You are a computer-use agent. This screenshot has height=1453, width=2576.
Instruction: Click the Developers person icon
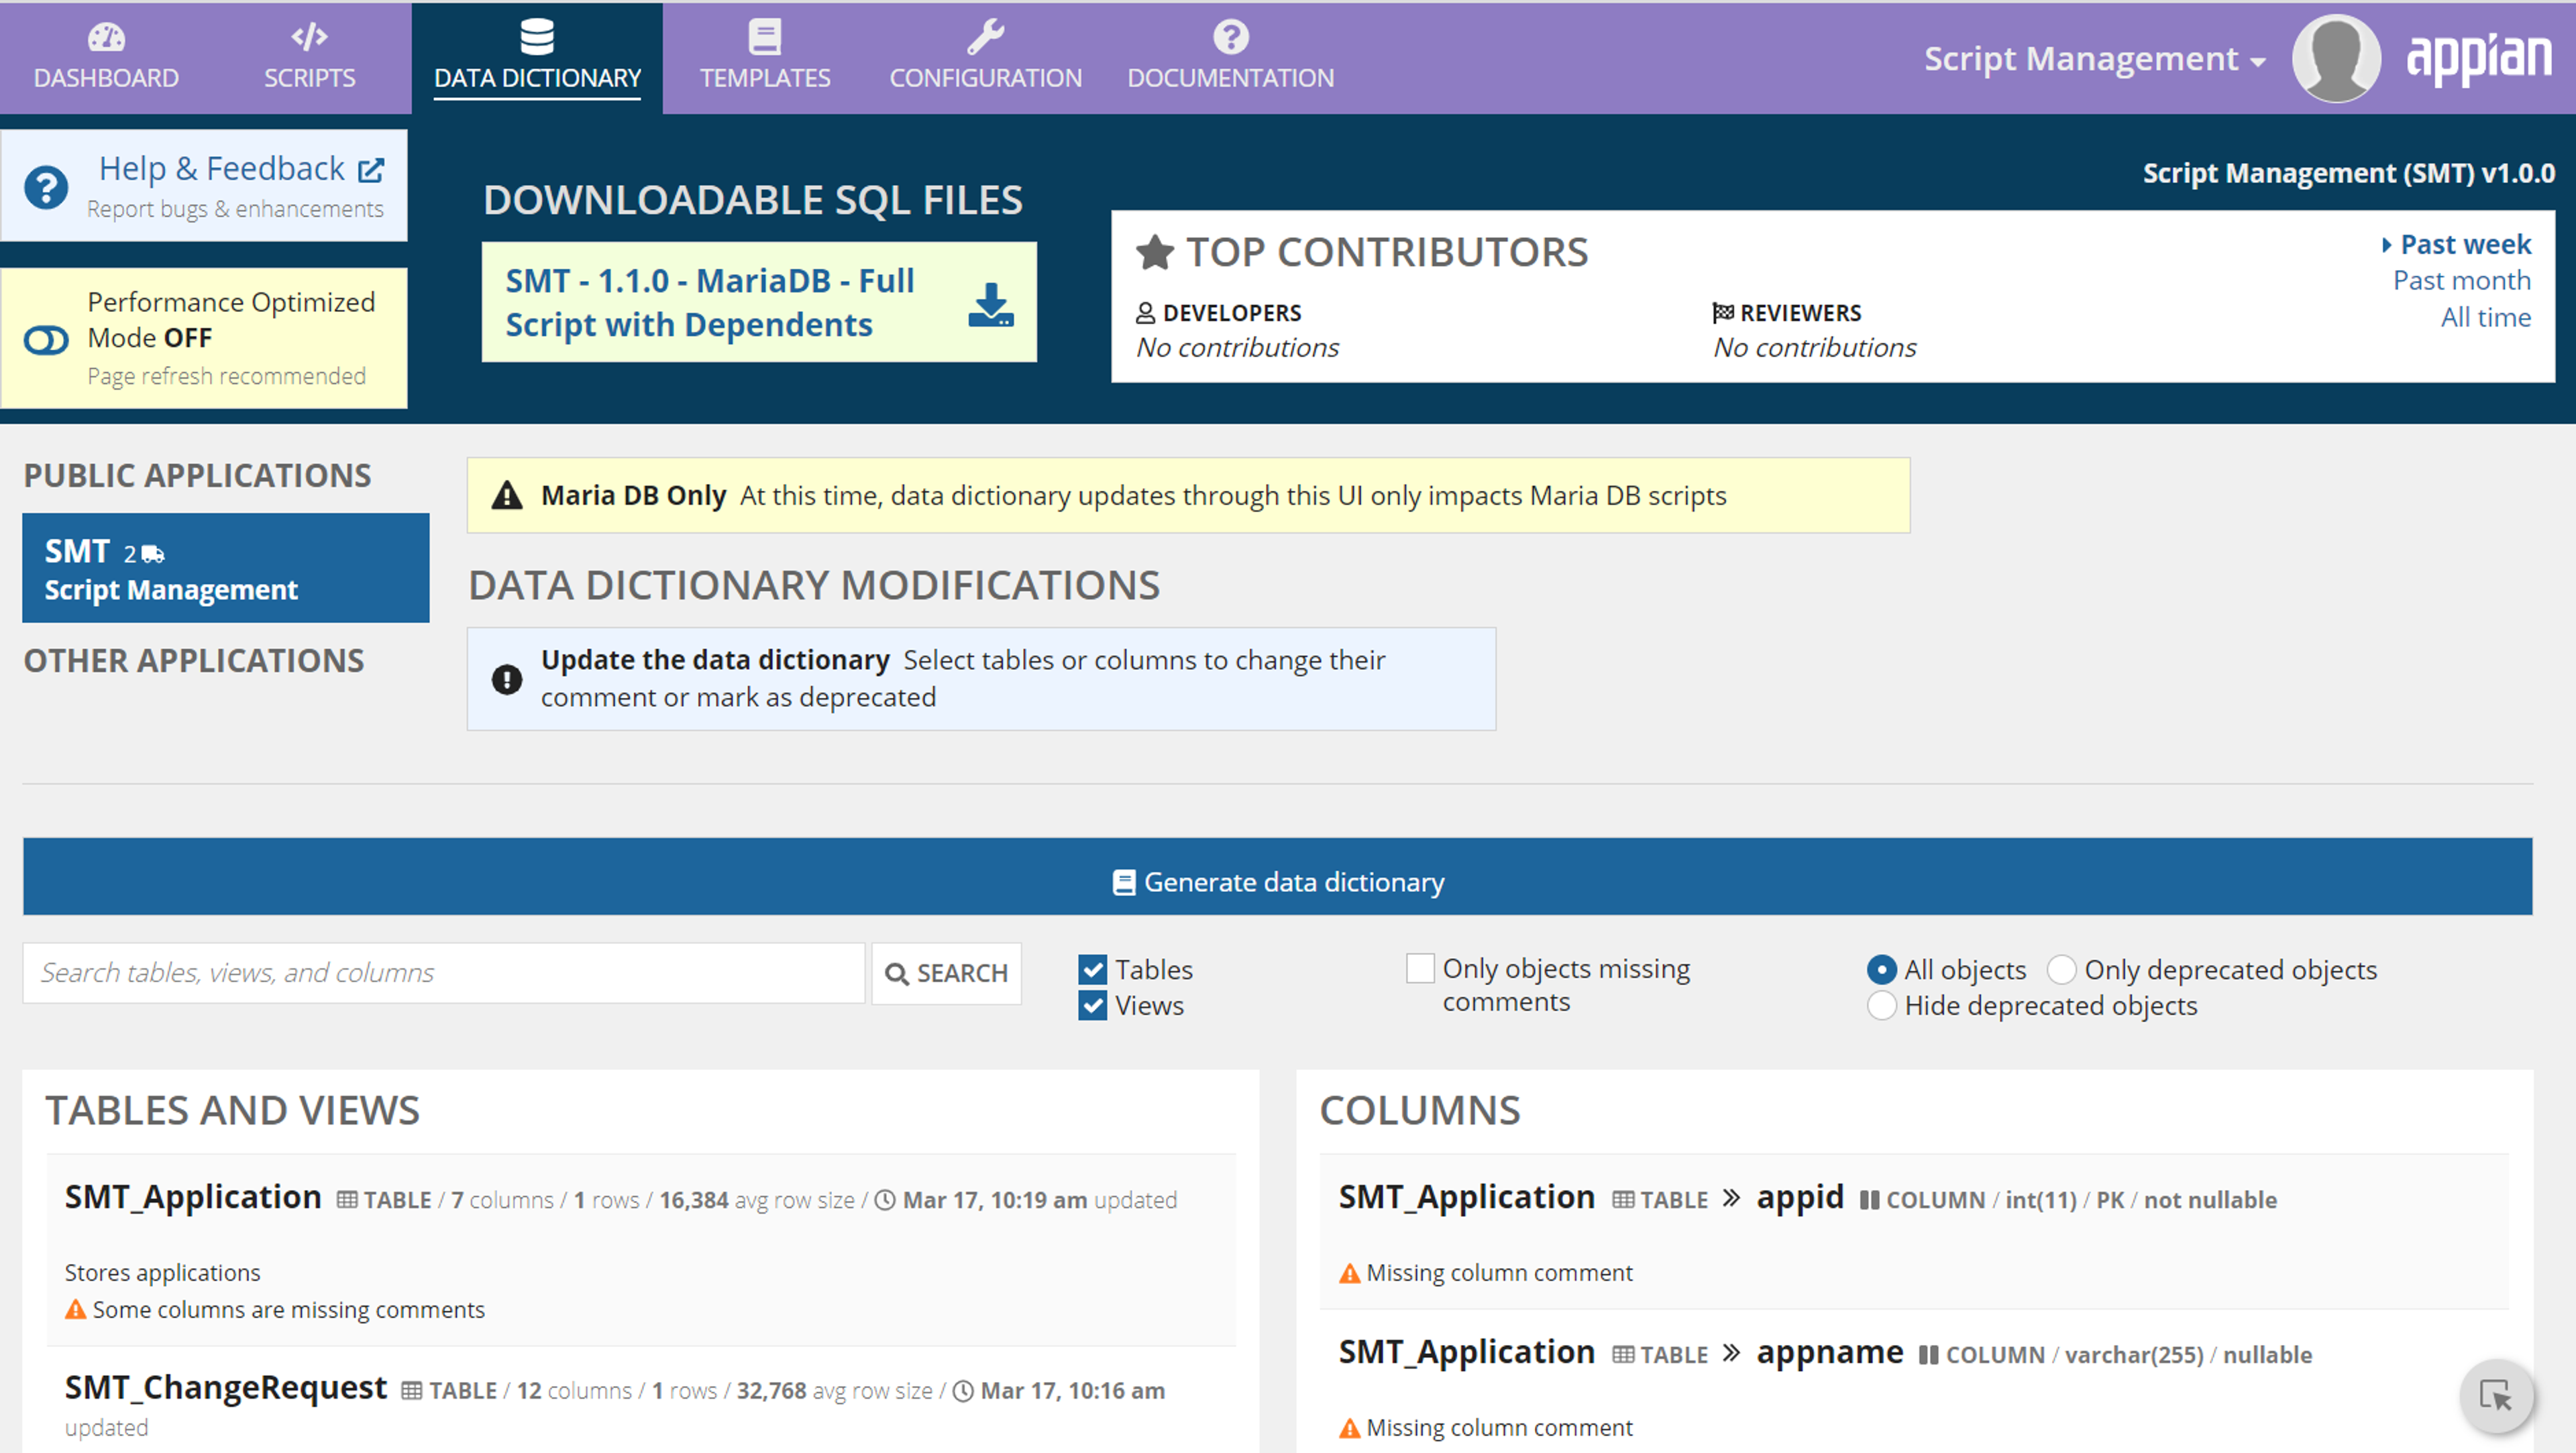point(1146,312)
